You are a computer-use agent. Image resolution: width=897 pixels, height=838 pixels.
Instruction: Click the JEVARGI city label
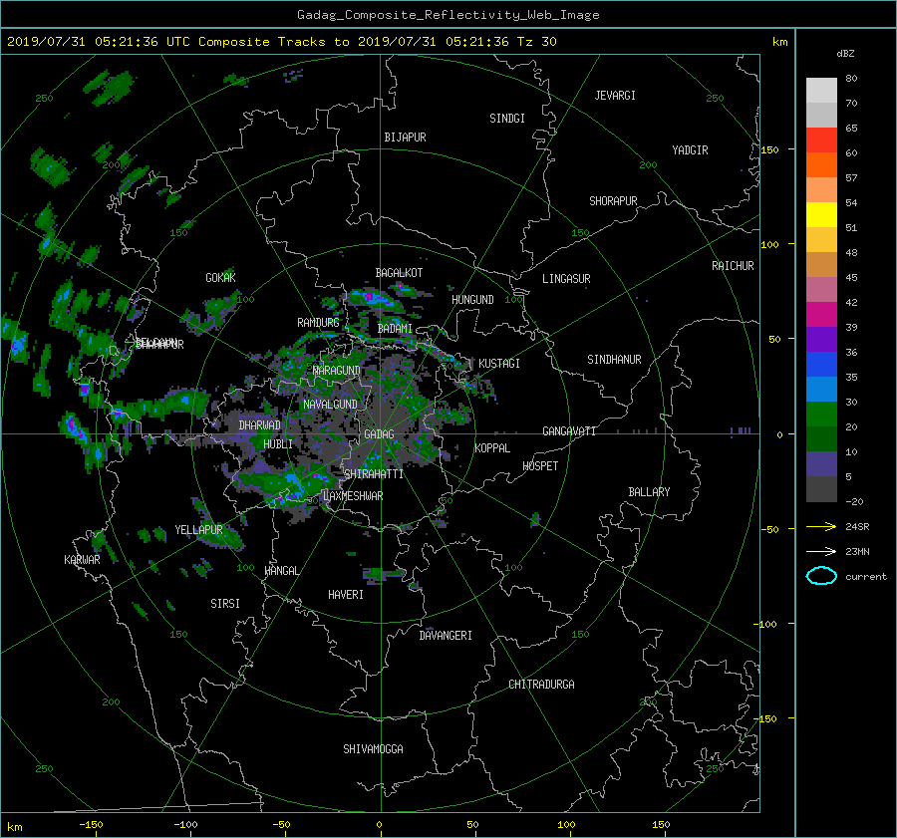(x=615, y=96)
